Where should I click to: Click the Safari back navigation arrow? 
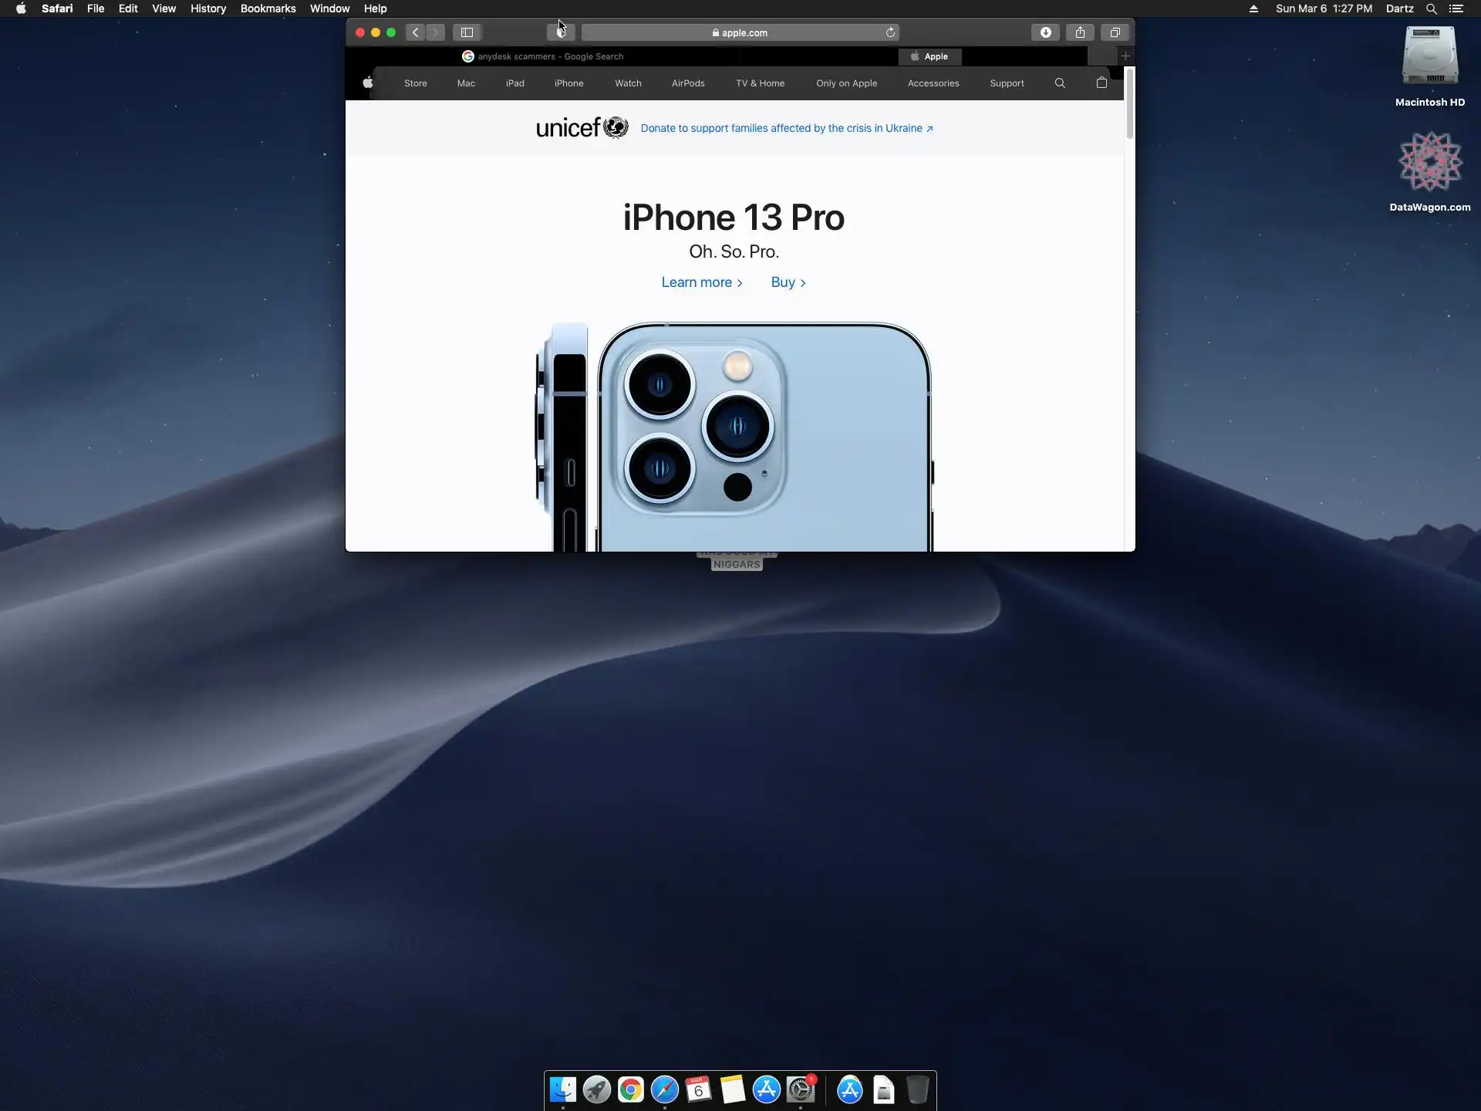(416, 32)
